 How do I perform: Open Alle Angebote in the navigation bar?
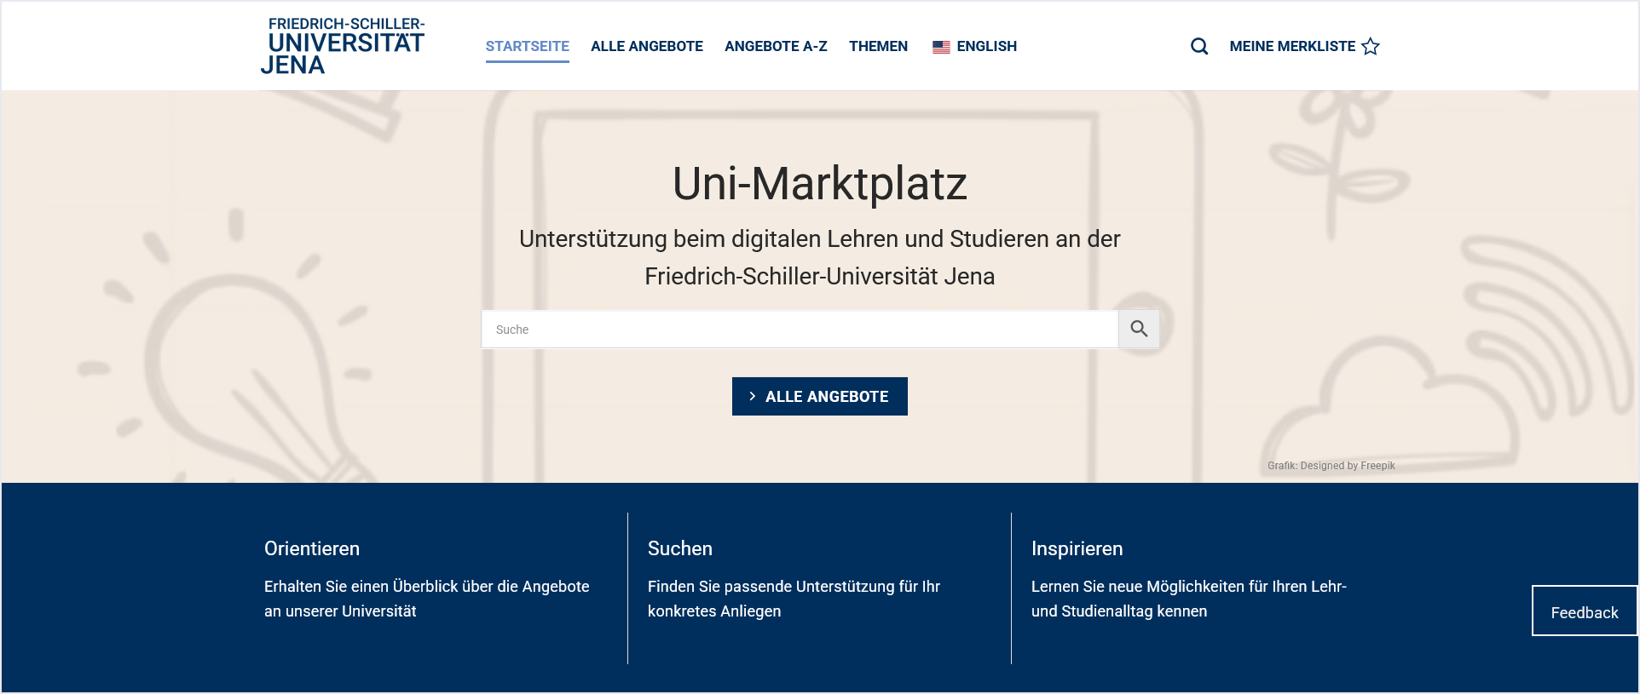click(646, 46)
